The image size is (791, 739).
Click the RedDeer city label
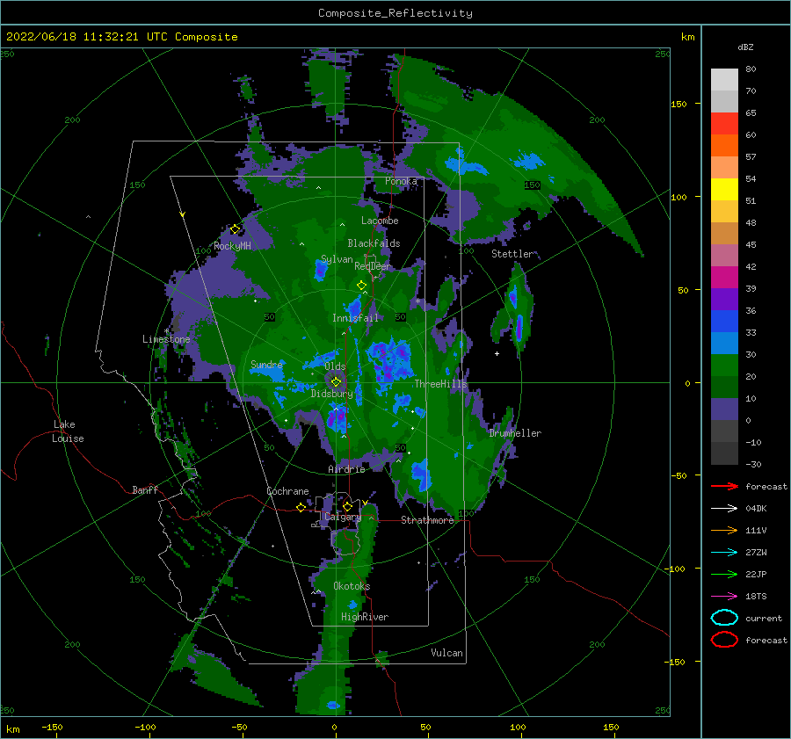[373, 266]
